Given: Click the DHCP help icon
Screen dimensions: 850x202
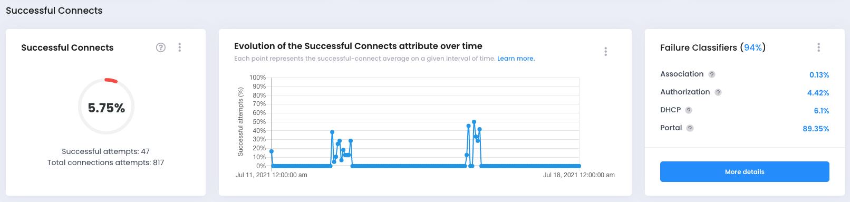Looking at the screenshot, I should (x=689, y=110).
